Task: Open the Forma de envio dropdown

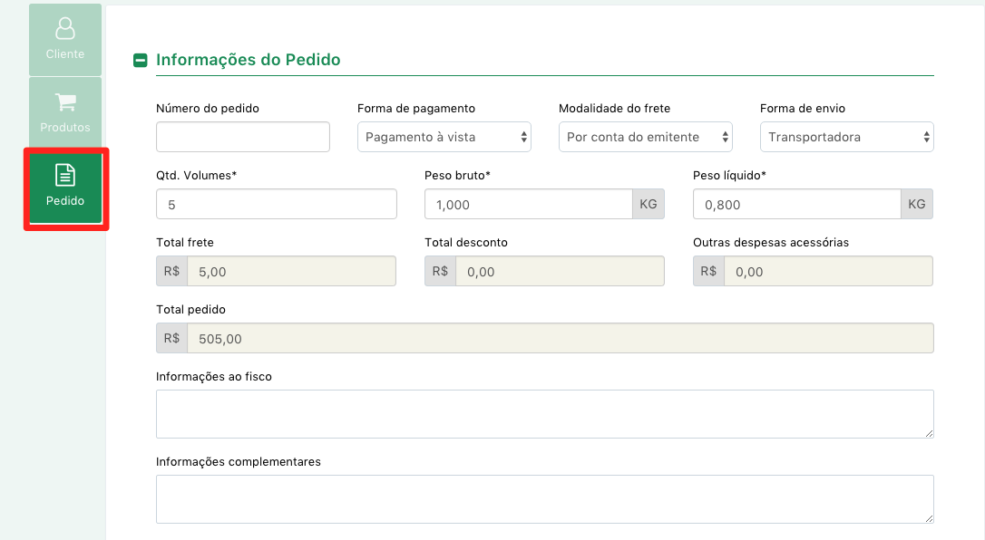Action: [847, 137]
